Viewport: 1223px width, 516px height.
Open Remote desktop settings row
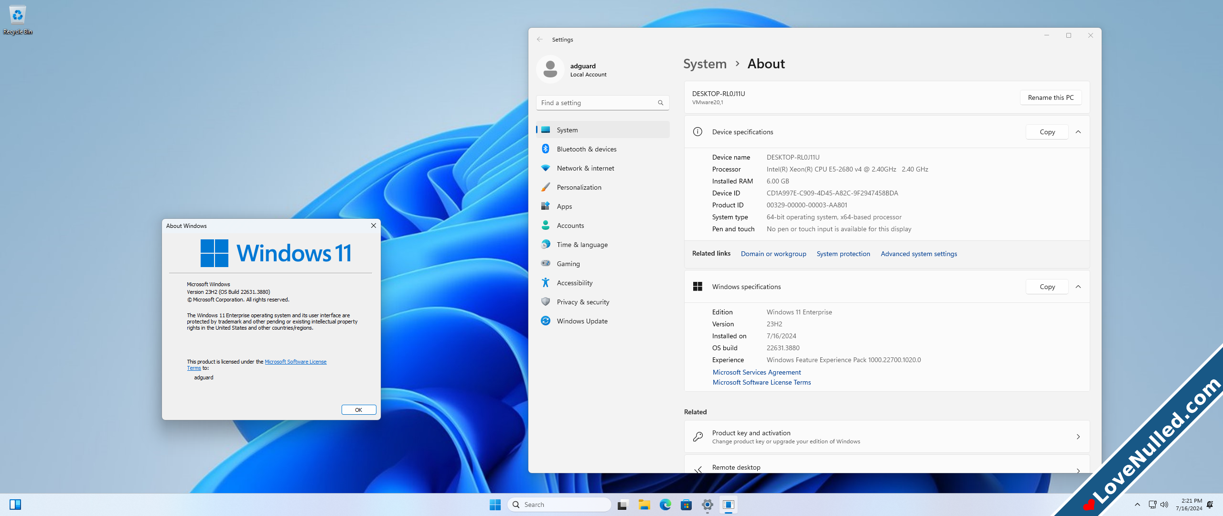coord(887,464)
